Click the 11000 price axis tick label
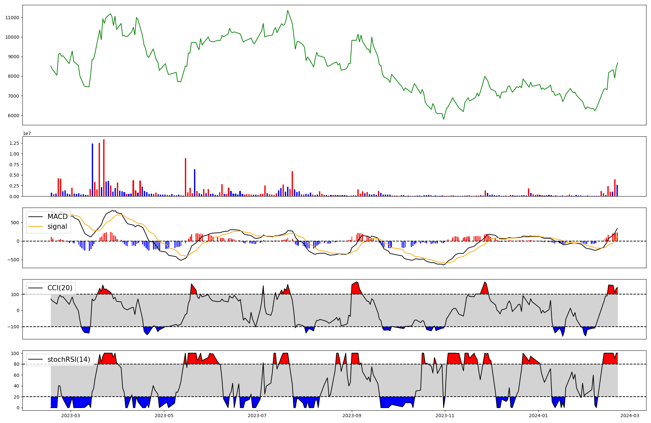Screen dimensions: 651x423 (x=12, y=18)
